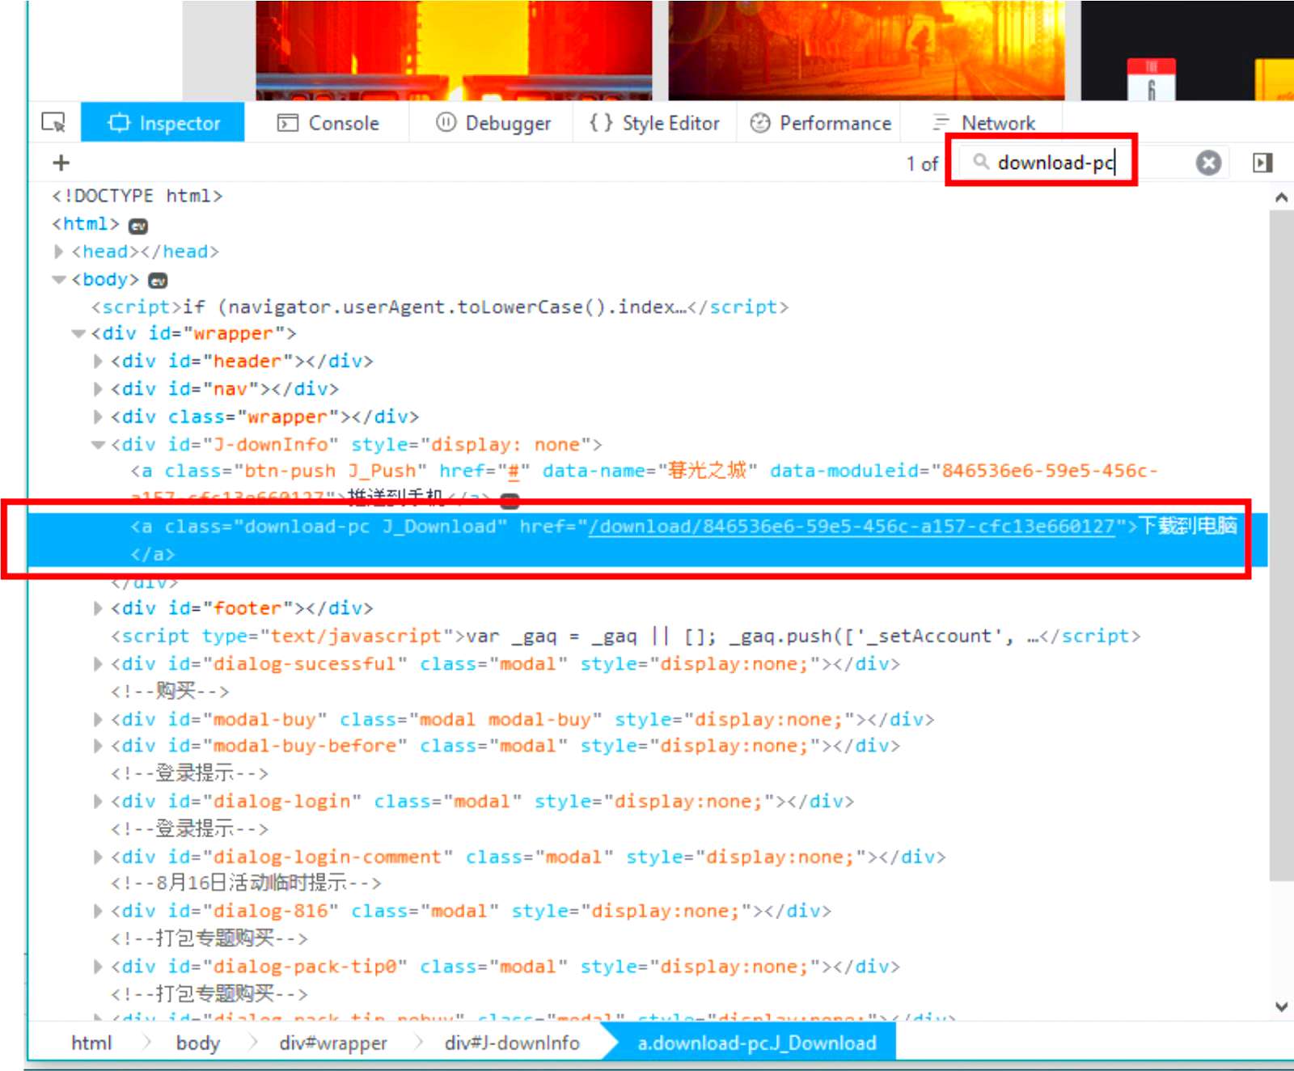
Task: Clear the search field with X icon
Action: 1208,163
